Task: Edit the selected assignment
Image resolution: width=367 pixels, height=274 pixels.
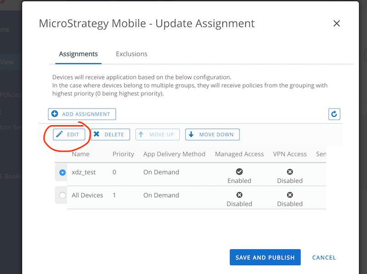Action: point(69,134)
